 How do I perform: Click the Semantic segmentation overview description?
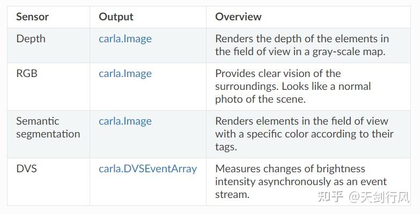(x=304, y=134)
